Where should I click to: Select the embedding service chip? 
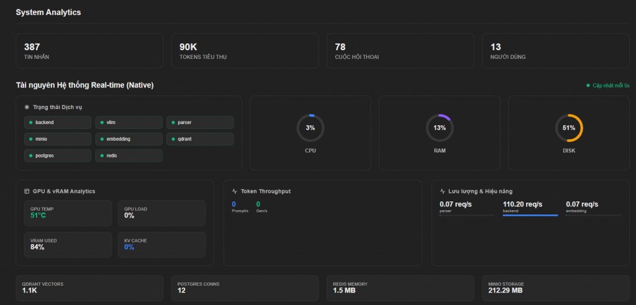tap(129, 139)
